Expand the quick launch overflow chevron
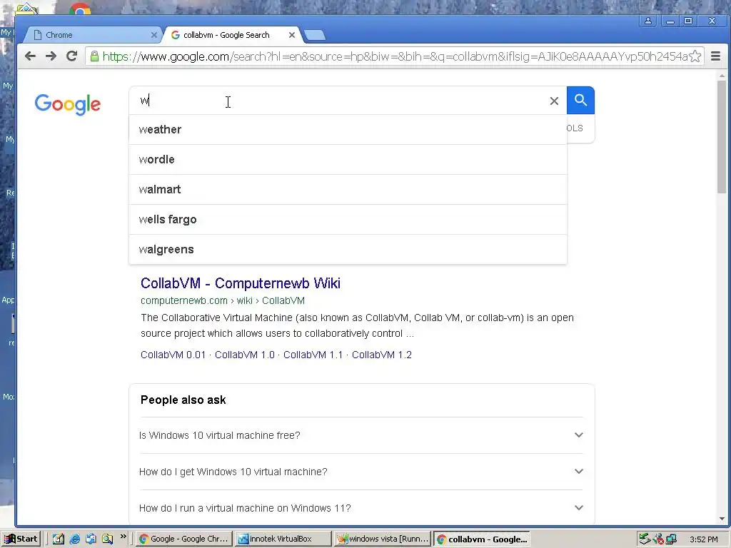Screen dimensions: 731x548 coord(123,537)
